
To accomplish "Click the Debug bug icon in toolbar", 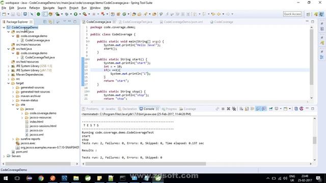I will [67, 14].
